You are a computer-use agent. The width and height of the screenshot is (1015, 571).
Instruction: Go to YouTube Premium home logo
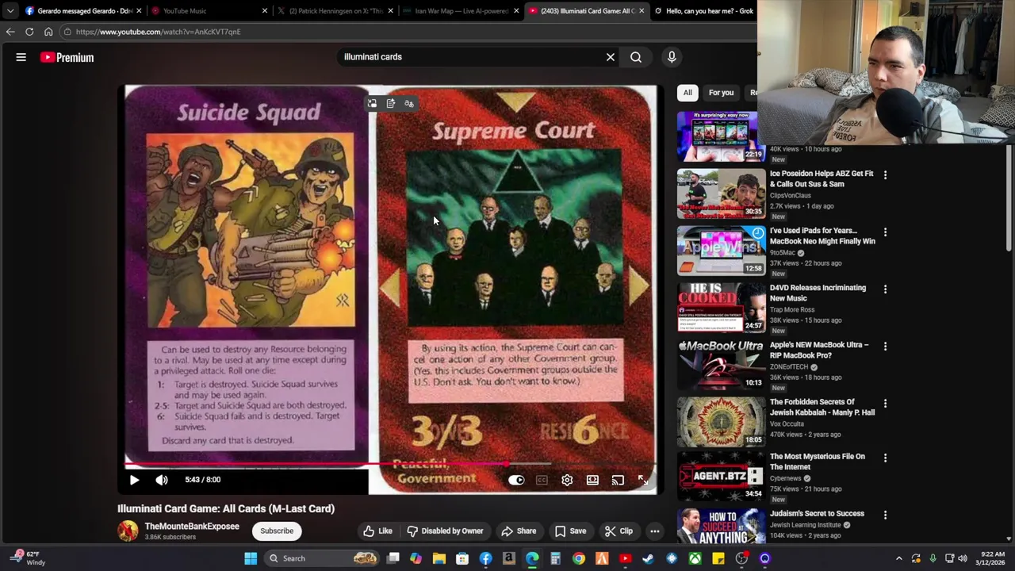point(67,57)
